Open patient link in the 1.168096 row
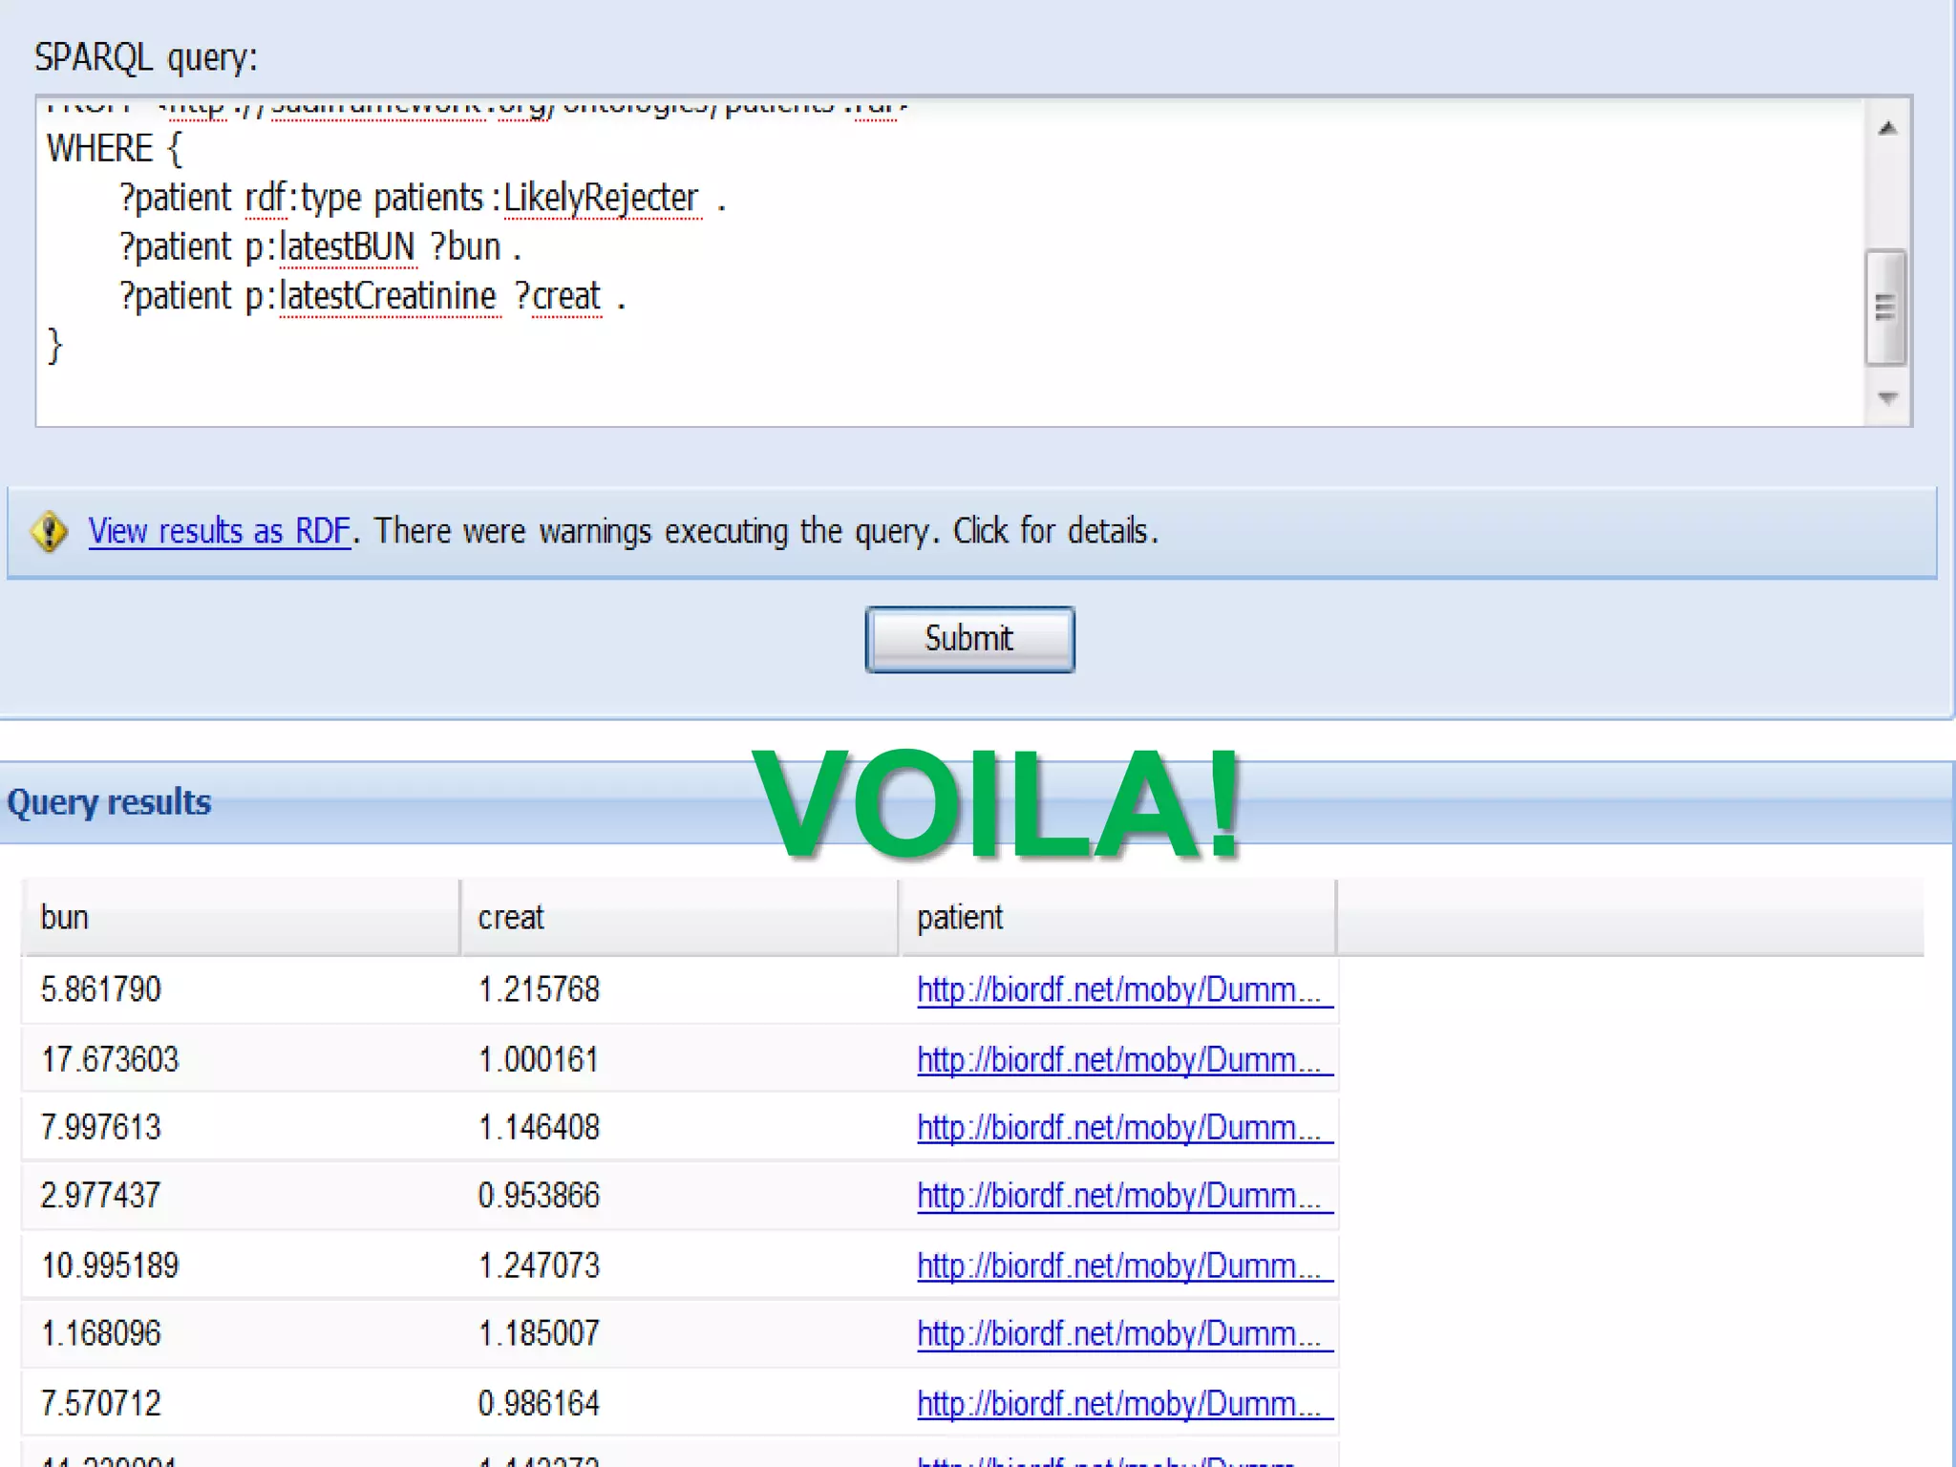The image size is (1956, 1467). [x=1124, y=1334]
